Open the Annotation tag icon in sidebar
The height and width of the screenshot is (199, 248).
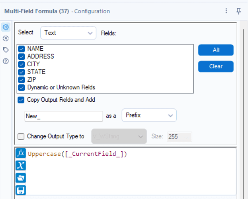pyautogui.click(x=6, y=49)
